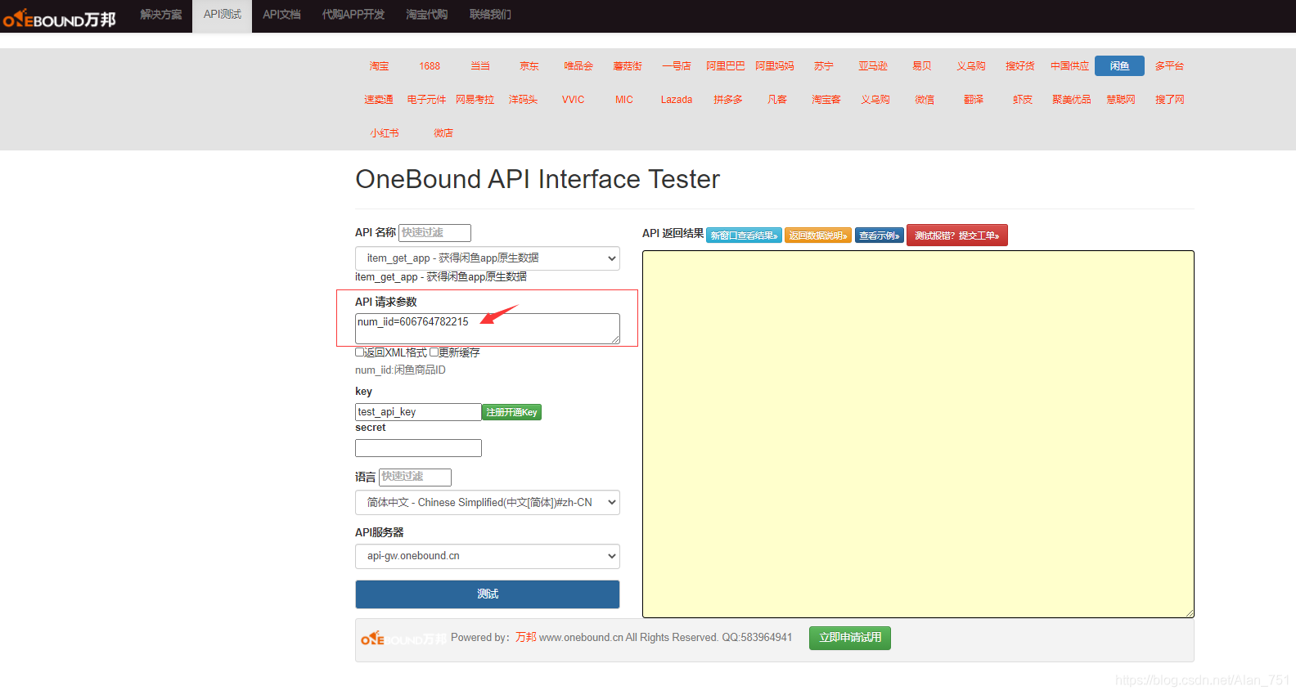Viewport: 1296px width, 695px height.
Task: Choose the 搜好货 platform
Action: click(1020, 66)
